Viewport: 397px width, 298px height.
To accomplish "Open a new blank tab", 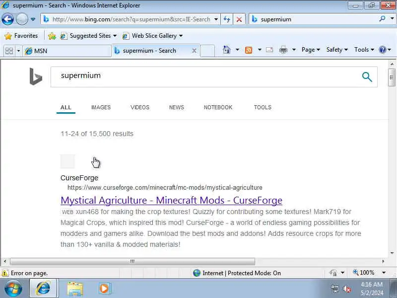I will (x=207, y=51).
